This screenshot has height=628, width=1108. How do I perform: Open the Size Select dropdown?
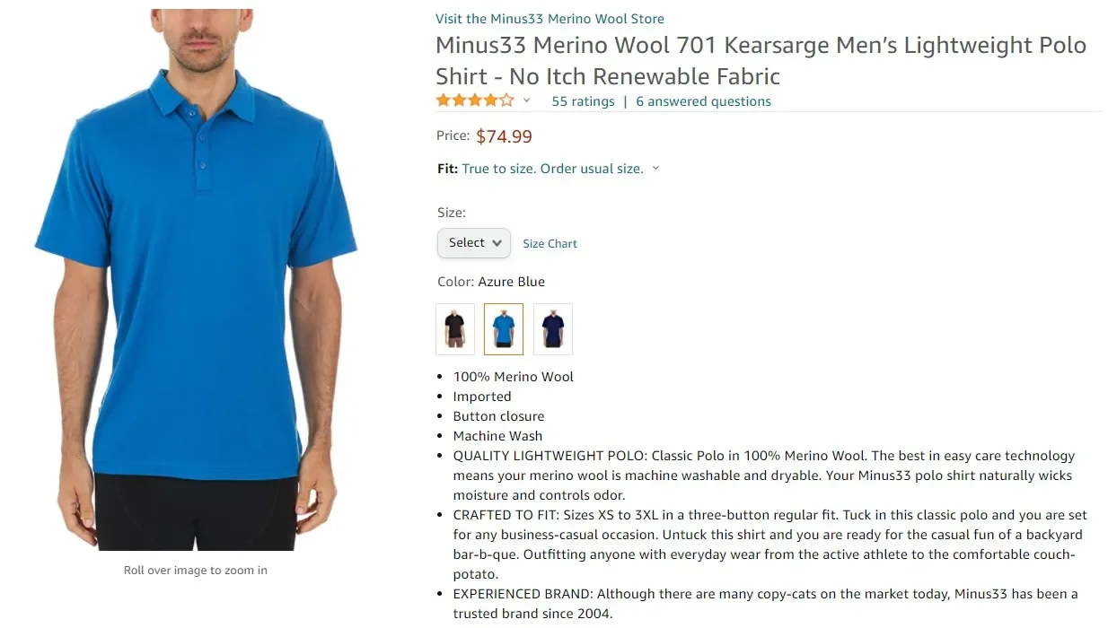(x=474, y=243)
